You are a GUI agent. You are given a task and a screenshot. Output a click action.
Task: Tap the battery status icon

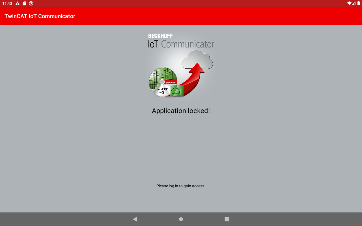[x=359, y=3]
